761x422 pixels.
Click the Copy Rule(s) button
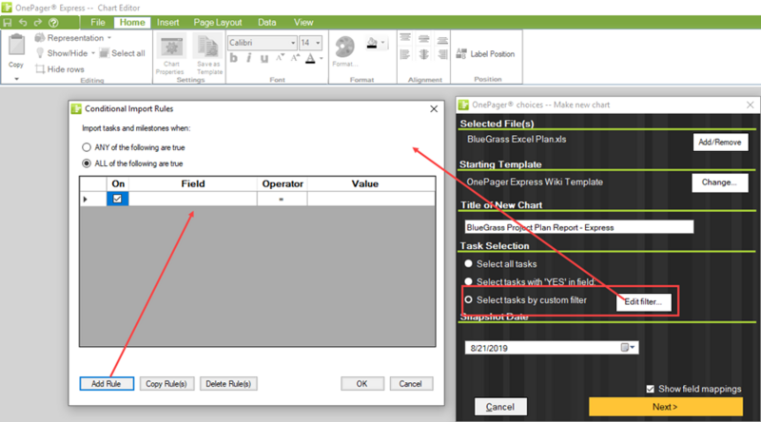[x=166, y=384]
